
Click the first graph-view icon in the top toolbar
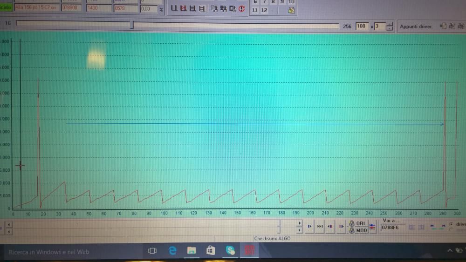click(x=174, y=8)
